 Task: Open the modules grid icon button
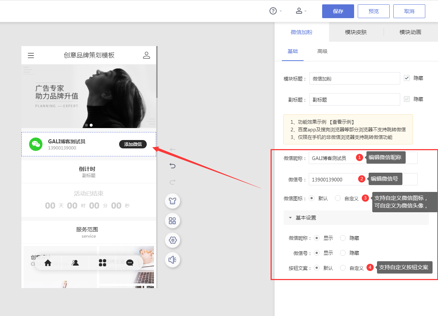click(x=173, y=221)
